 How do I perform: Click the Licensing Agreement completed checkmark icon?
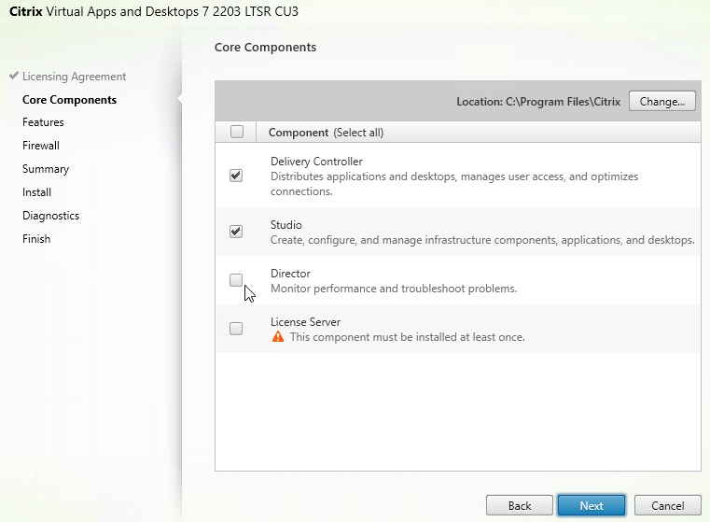[14, 76]
